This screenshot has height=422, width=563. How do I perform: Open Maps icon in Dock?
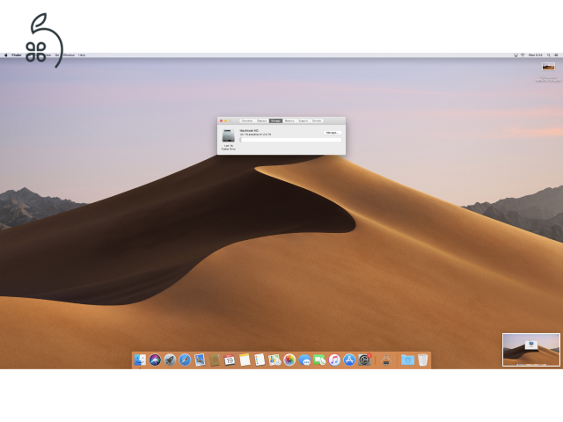pos(274,360)
